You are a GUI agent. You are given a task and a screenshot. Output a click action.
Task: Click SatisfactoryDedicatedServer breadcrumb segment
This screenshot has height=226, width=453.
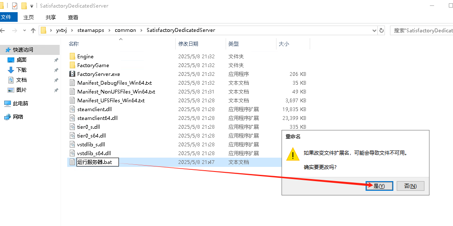(x=181, y=30)
